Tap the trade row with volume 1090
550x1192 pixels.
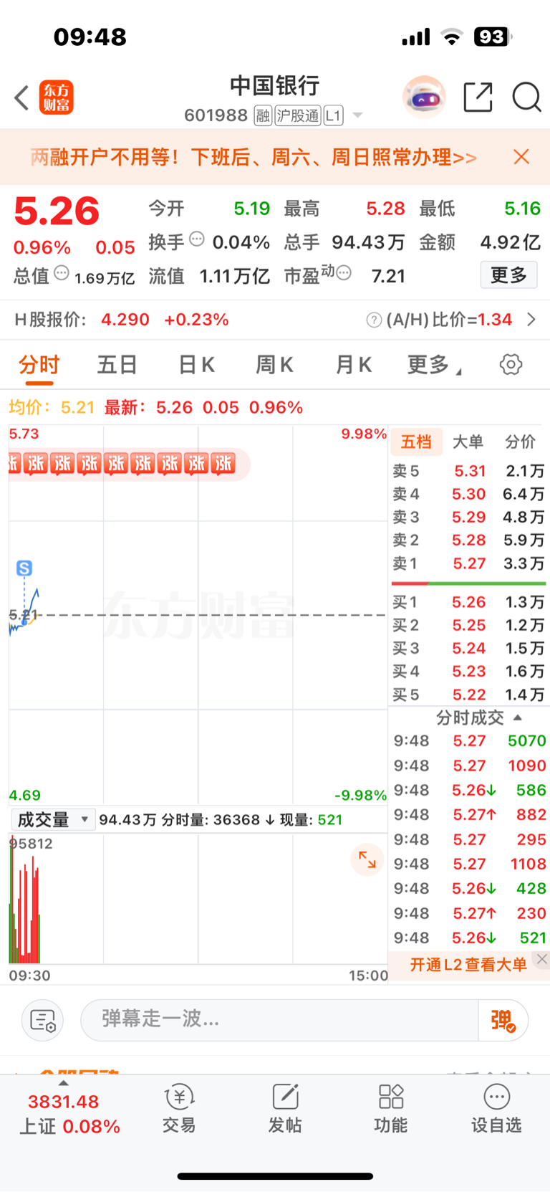[x=469, y=766]
